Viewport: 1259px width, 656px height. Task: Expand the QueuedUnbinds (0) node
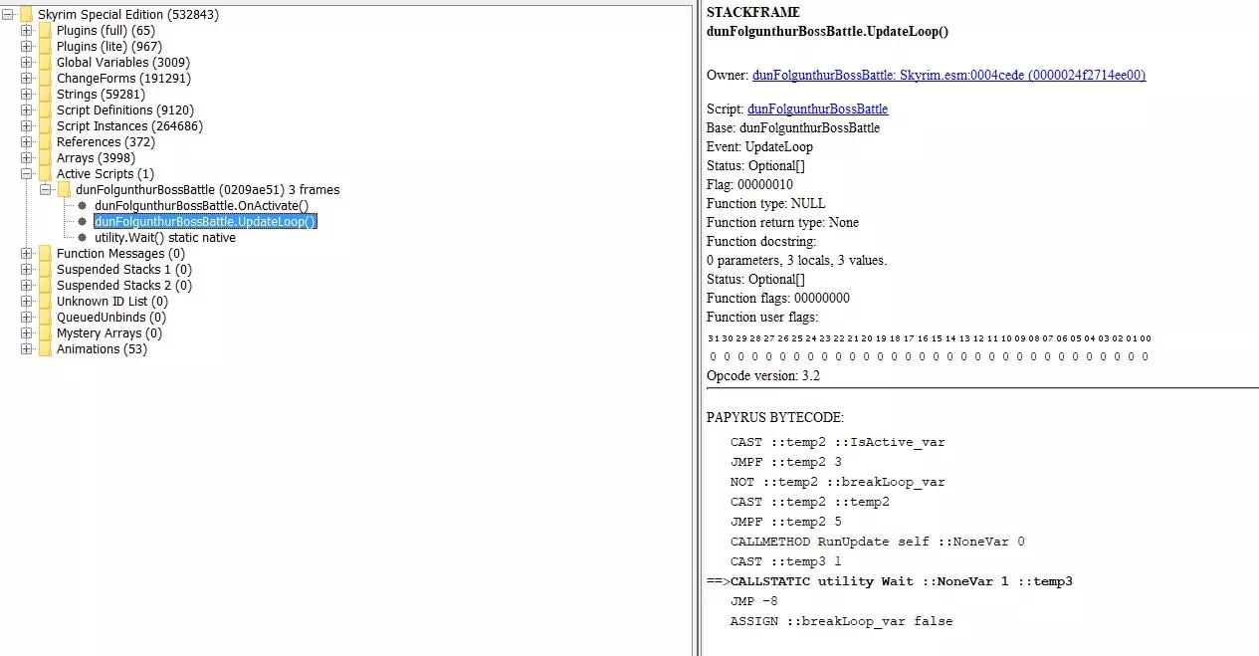click(27, 318)
